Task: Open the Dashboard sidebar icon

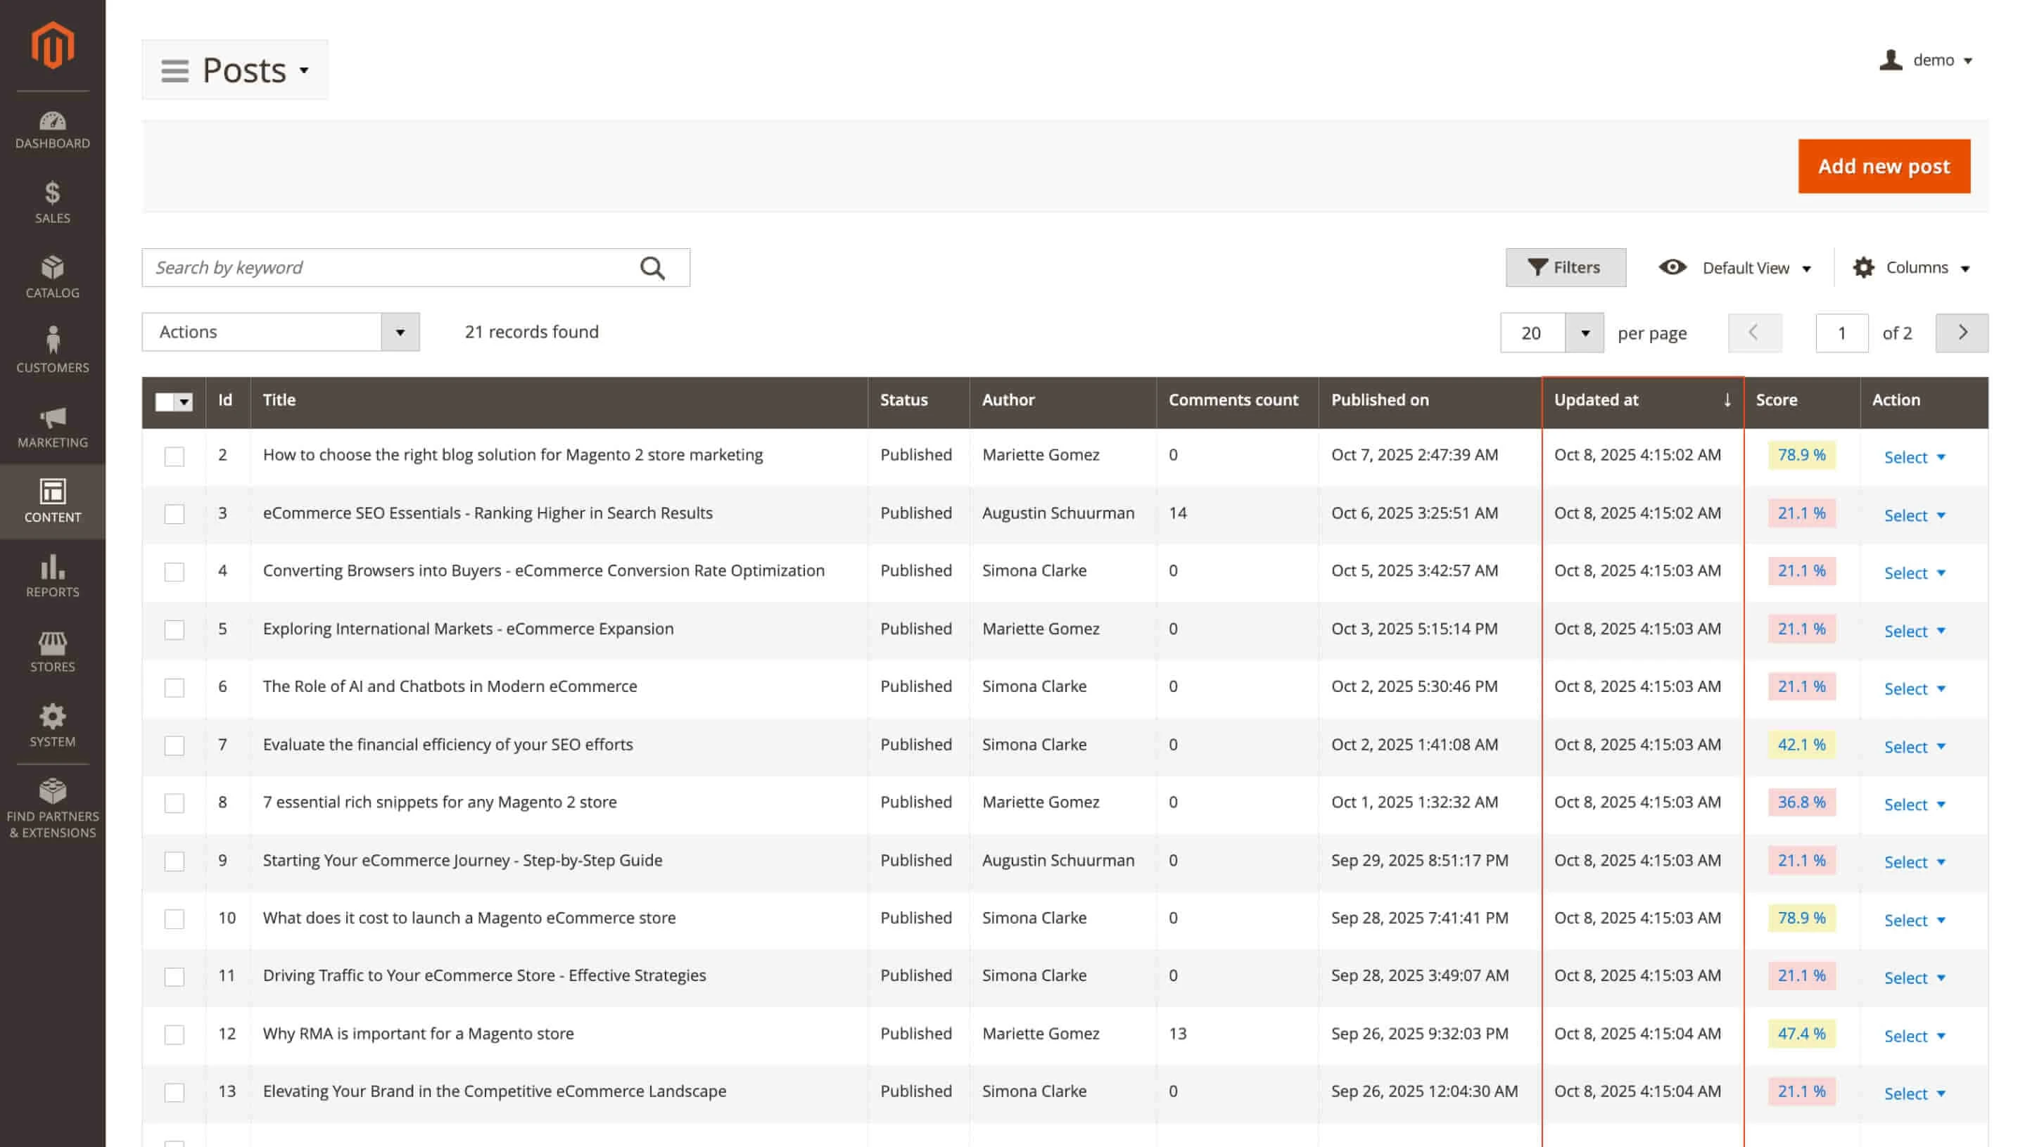Action: coord(52,122)
